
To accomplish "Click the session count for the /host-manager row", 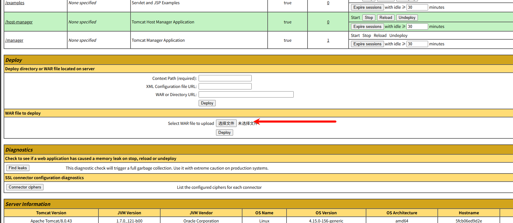I will (x=328, y=22).
